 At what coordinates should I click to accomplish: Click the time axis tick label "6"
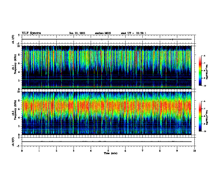(126, 151)
